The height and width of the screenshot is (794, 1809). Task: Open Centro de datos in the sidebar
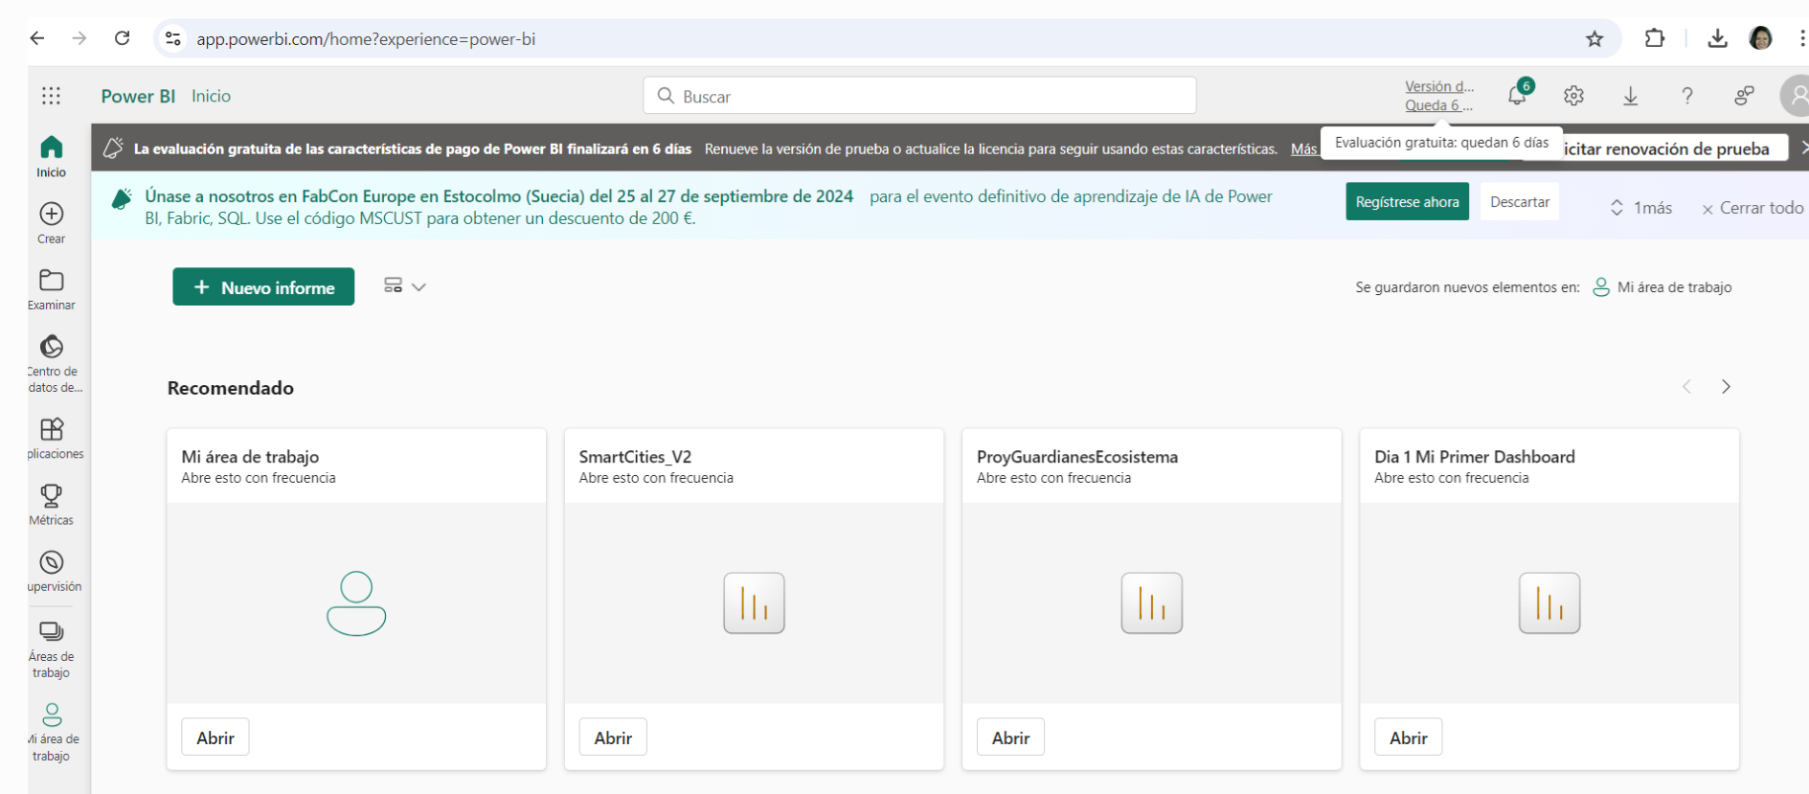coord(54,364)
